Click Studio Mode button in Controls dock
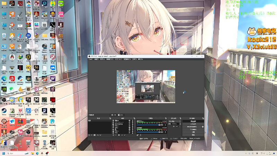Viewport: 277px width, 156px height. pos(193,129)
